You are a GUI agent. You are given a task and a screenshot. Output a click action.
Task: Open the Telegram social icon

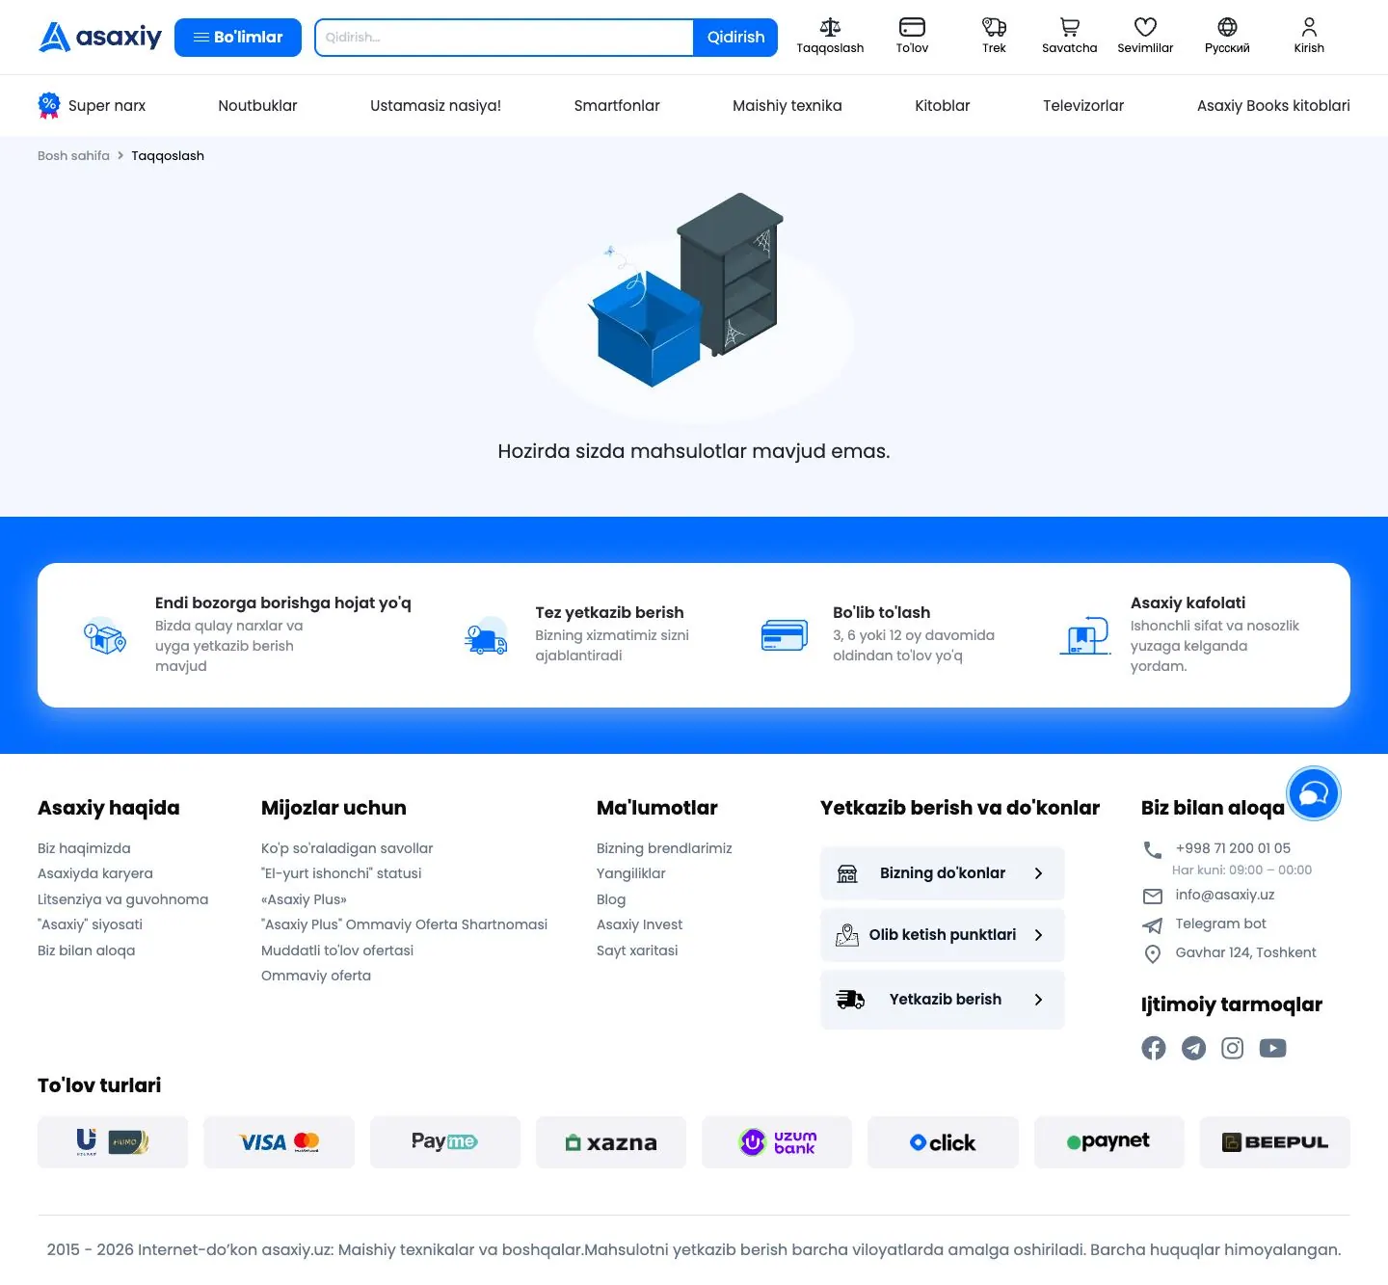[1193, 1048]
